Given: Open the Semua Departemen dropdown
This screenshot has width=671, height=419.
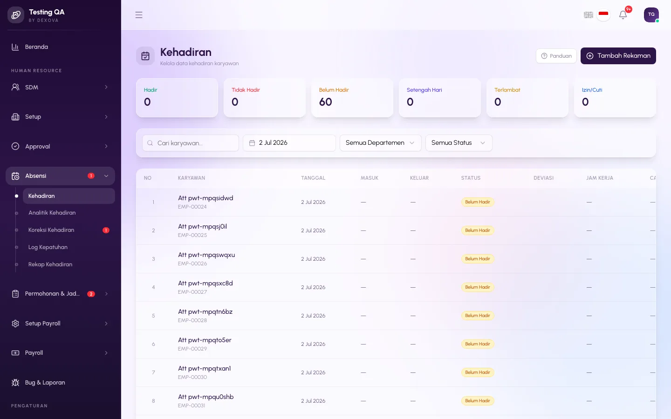Looking at the screenshot, I should pos(380,143).
